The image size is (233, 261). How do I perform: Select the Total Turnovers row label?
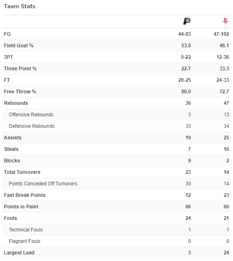click(x=22, y=172)
